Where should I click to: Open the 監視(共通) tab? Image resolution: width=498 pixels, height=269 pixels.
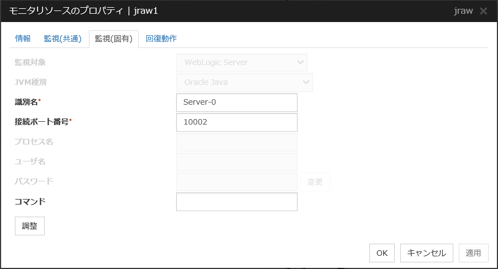(62, 39)
